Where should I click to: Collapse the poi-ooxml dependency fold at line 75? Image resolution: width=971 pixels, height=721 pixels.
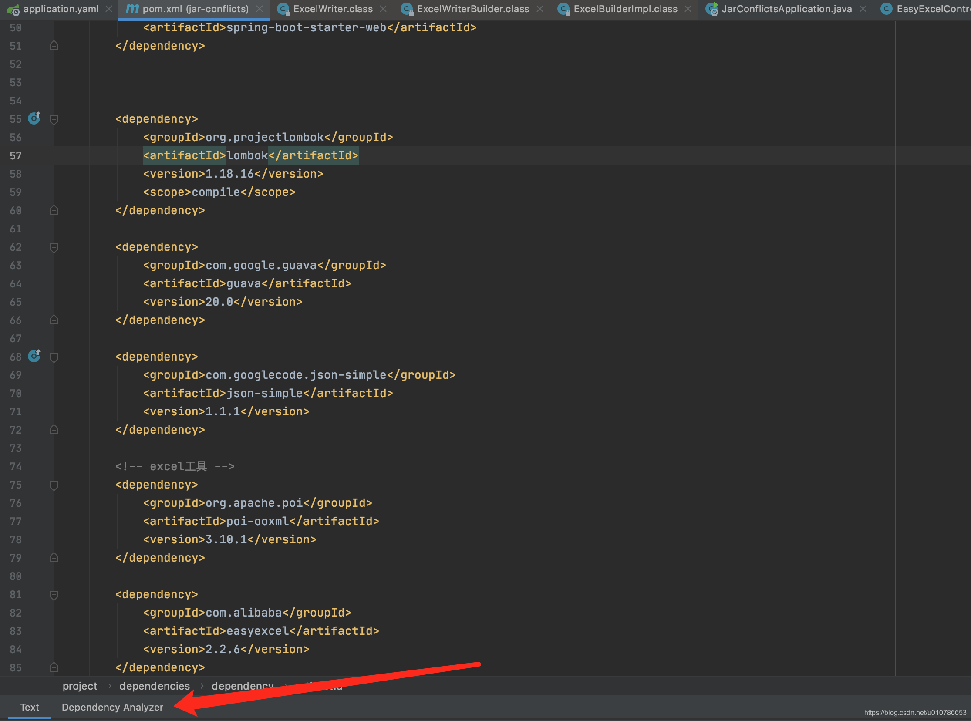[x=54, y=485]
